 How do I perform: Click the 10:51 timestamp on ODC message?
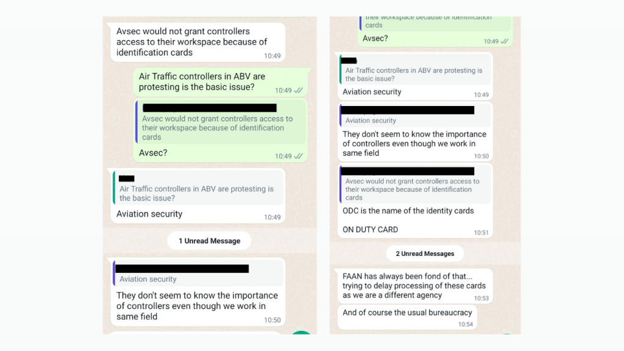(x=482, y=233)
